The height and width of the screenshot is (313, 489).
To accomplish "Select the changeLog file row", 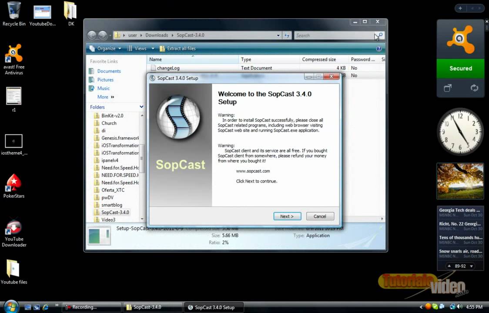I will [265, 68].
